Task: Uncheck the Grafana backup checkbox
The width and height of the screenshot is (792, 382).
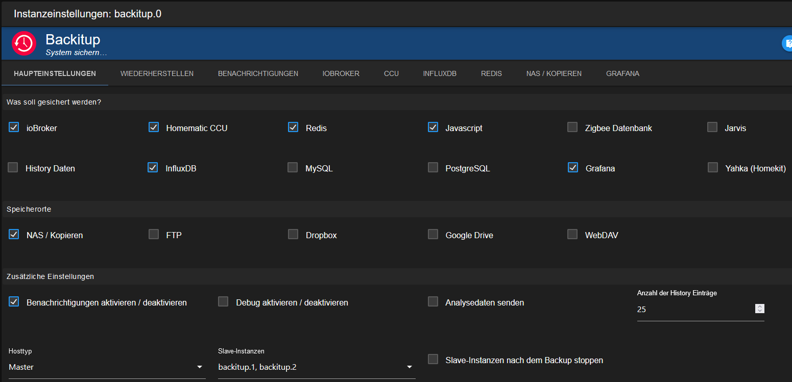Action: [573, 167]
